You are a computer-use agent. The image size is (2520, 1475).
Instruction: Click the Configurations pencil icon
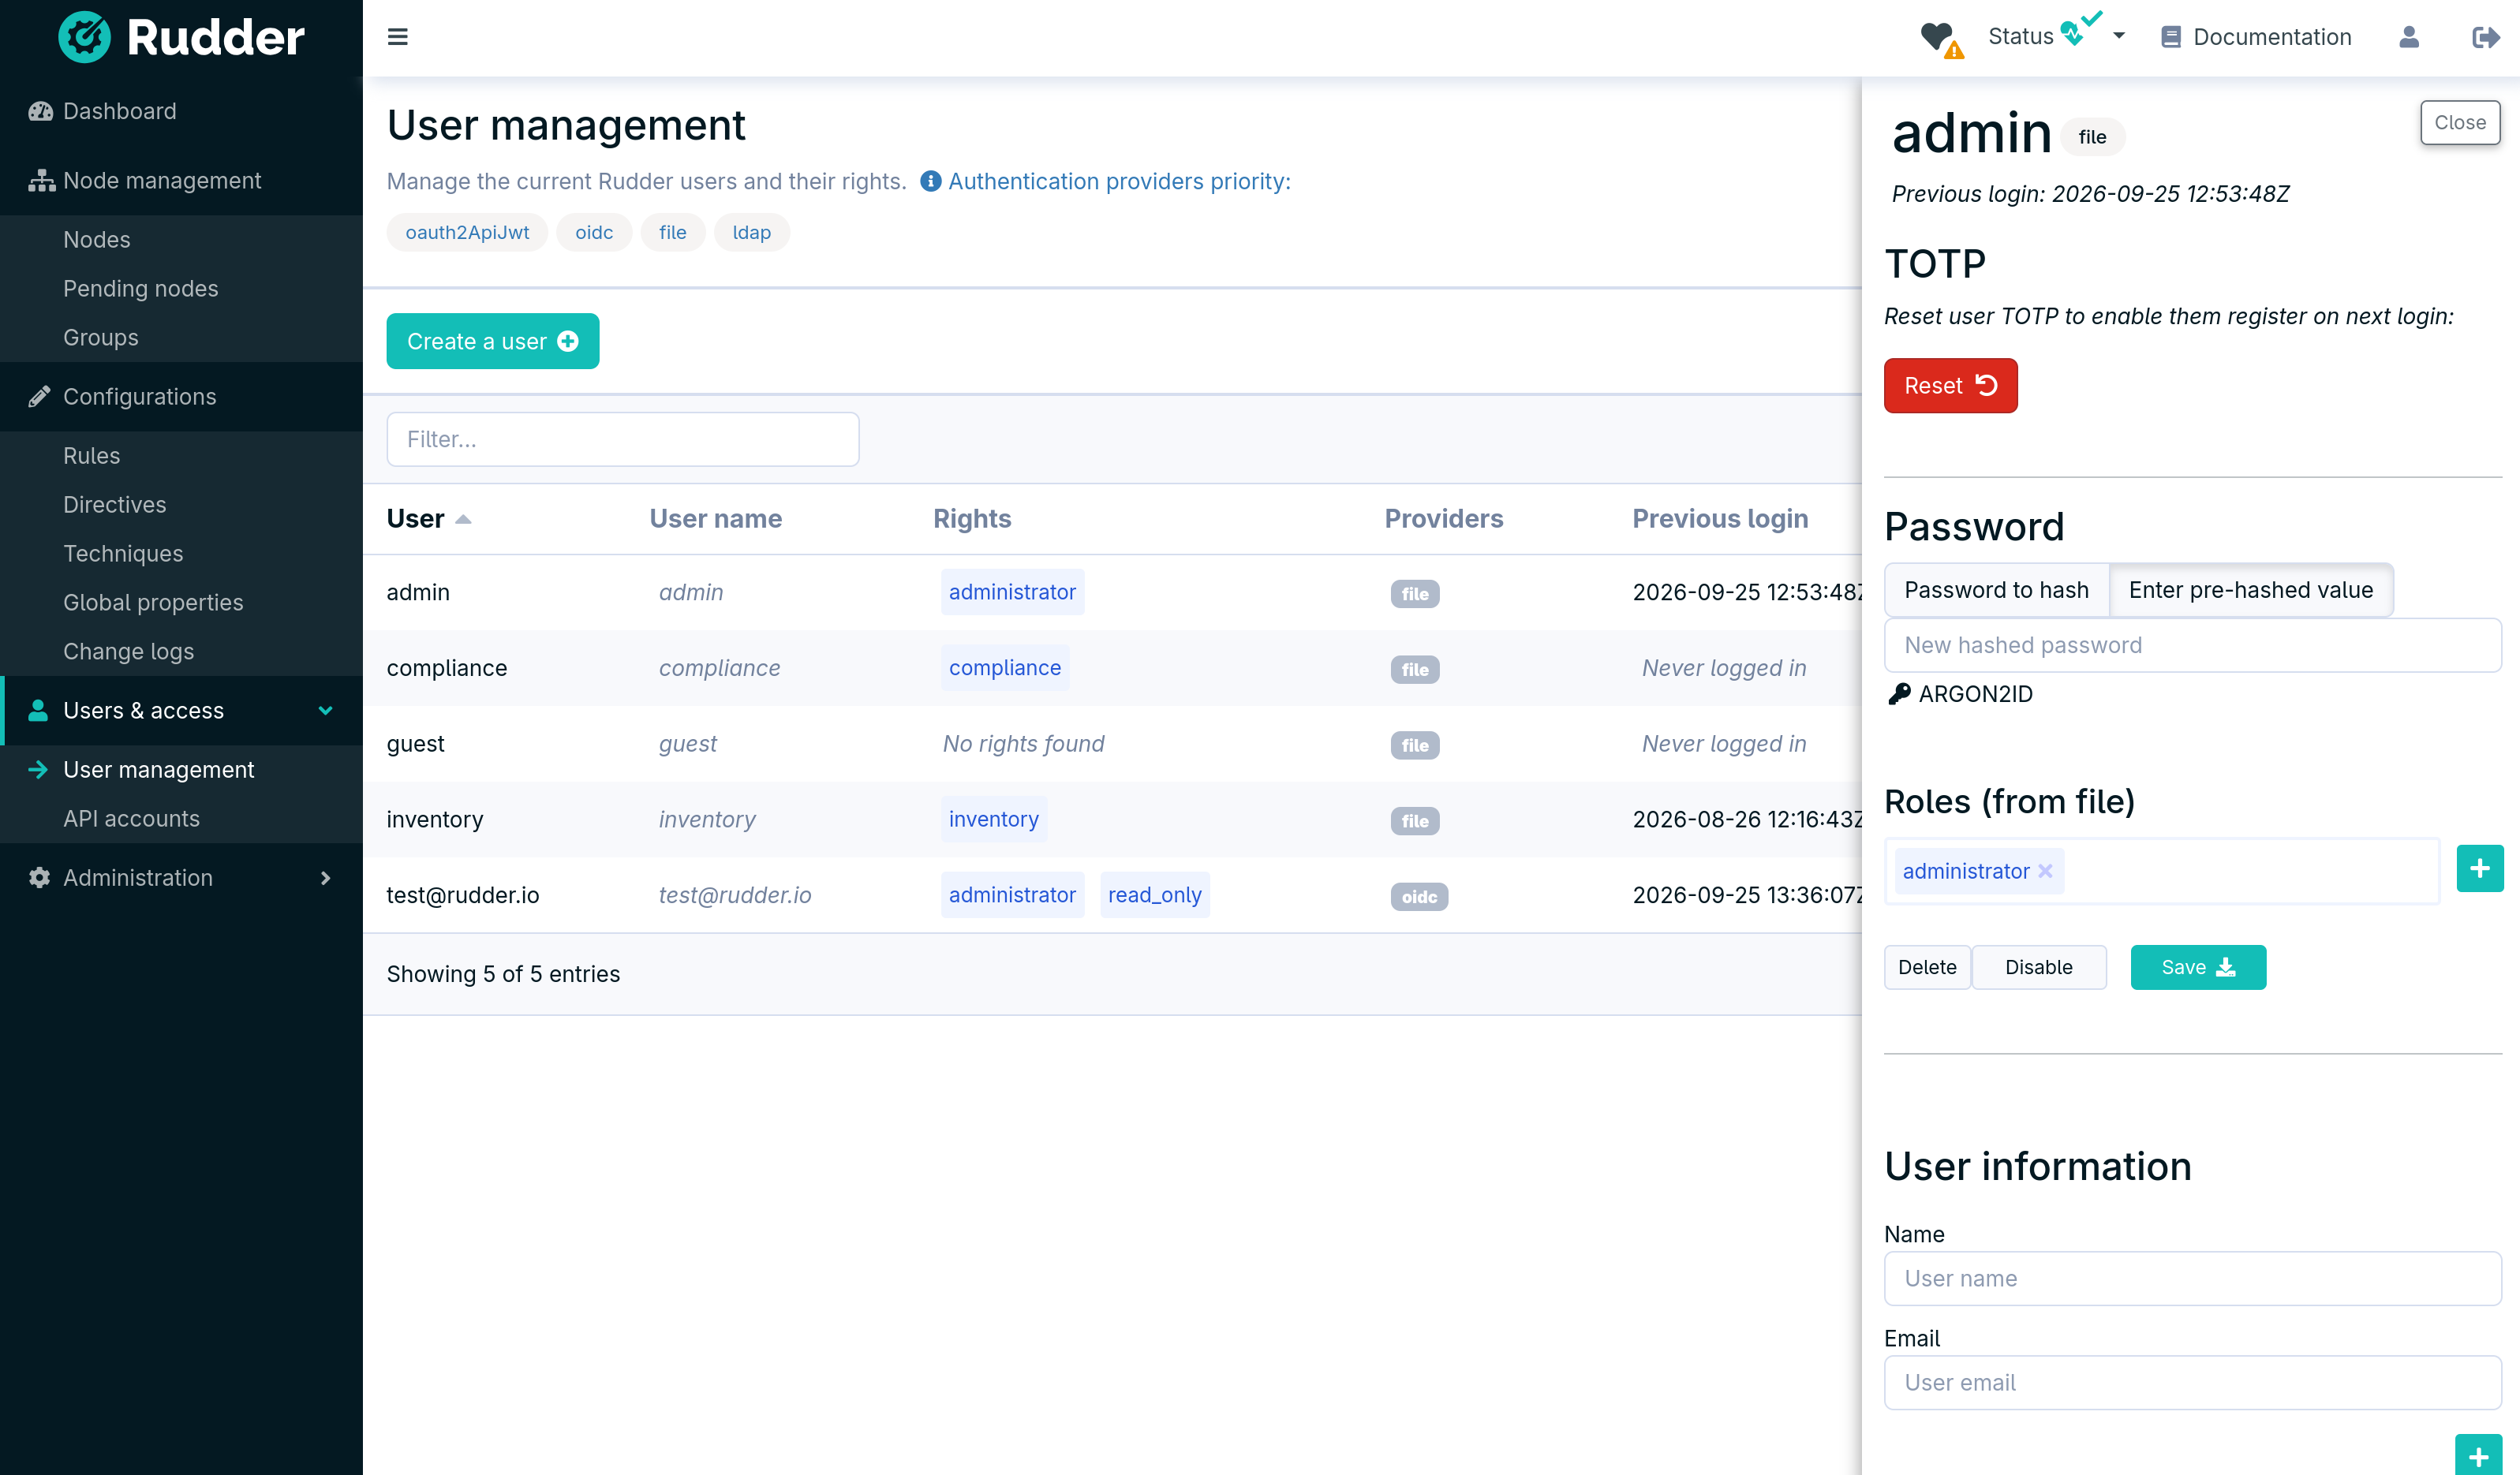(39, 397)
